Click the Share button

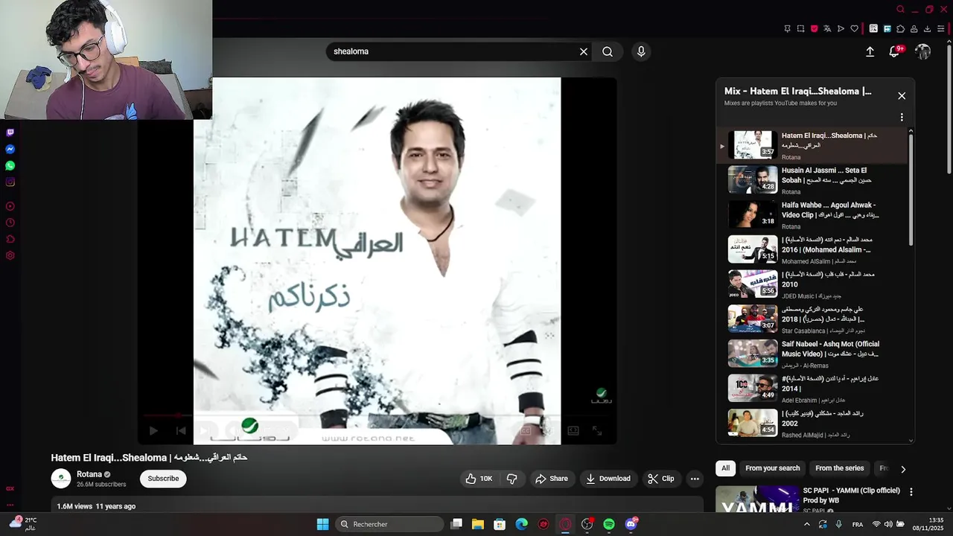coord(552,479)
